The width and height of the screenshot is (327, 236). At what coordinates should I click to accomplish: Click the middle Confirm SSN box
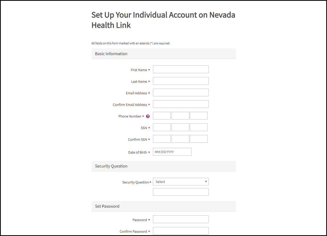coord(180,139)
